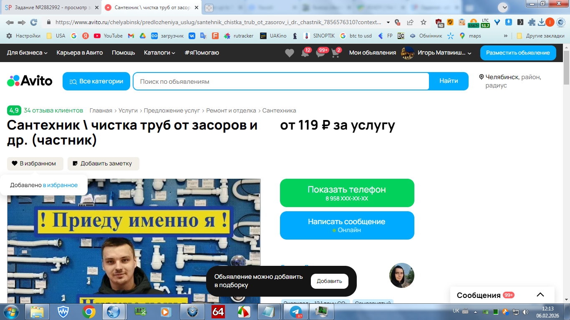Click the Добавить заметку button
The height and width of the screenshot is (320, 570).
click(x=103, y=163)
